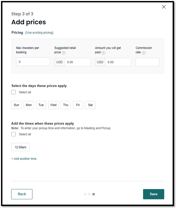177x209 pixels.
Task: Select the 12:00am time slot
Action: pyautogui.click(x=21, y=147)
